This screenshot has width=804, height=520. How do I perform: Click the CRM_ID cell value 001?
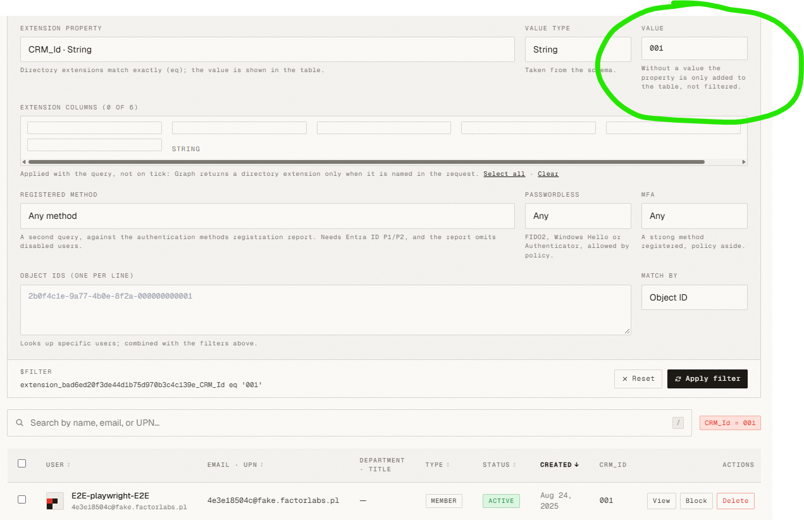tap(606, 500)
